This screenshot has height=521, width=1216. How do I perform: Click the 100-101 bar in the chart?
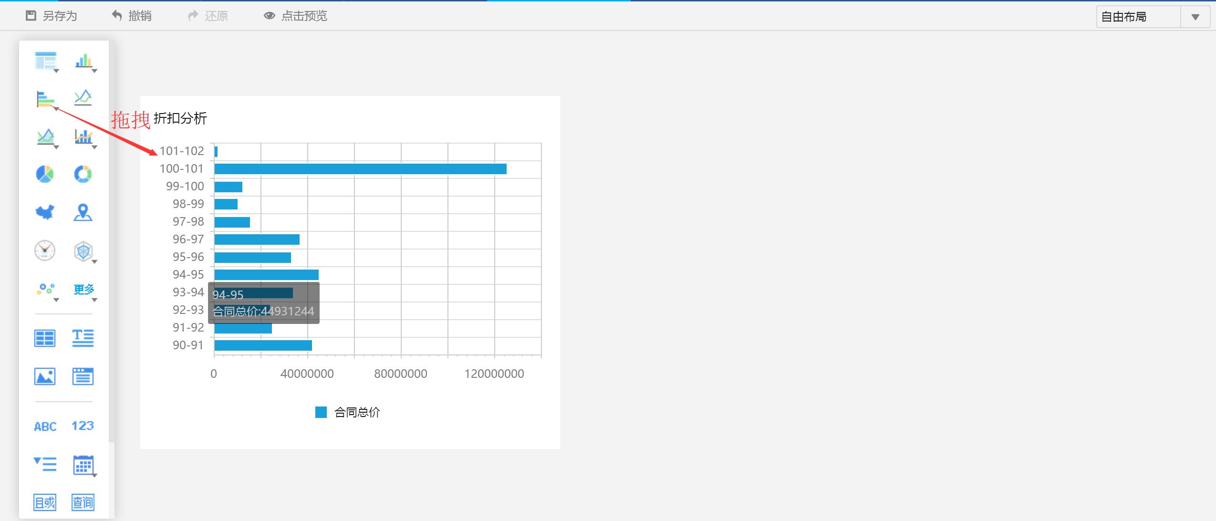coord(360,169)
